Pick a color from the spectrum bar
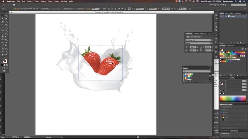248x139 pixels. tap(232, 99)
